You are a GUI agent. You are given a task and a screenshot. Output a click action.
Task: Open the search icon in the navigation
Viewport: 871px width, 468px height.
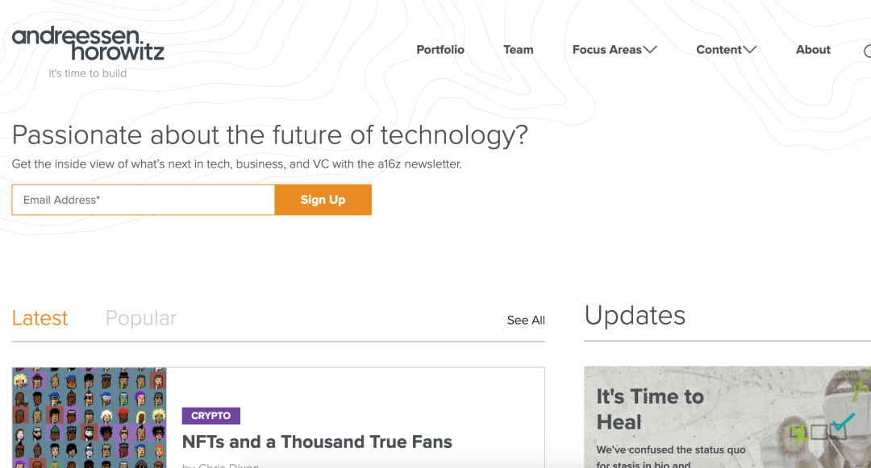coord(867,51)
